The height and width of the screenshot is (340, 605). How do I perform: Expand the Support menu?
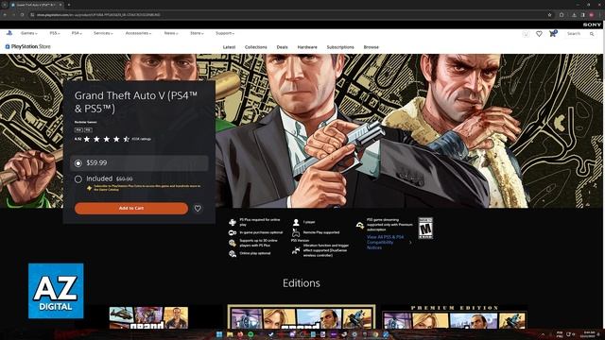pyautogui.click(x=225, y=34)
